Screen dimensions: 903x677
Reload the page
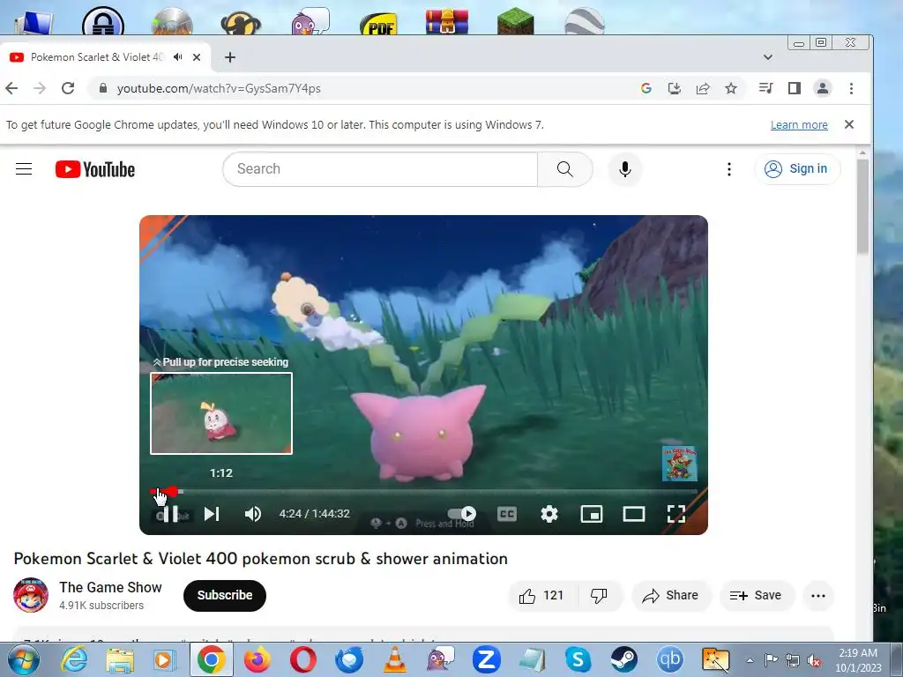[68, 88]
